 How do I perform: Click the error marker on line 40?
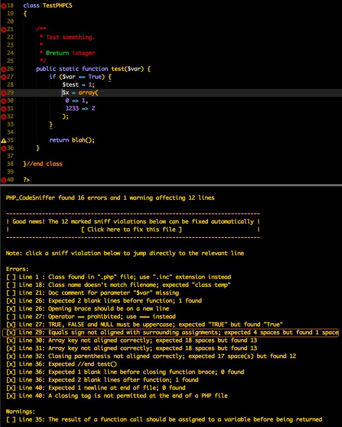click(x=4, y=180)
